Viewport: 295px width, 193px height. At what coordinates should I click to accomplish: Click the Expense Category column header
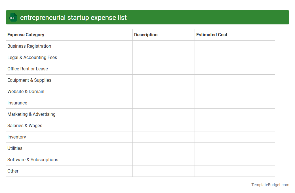26,35
